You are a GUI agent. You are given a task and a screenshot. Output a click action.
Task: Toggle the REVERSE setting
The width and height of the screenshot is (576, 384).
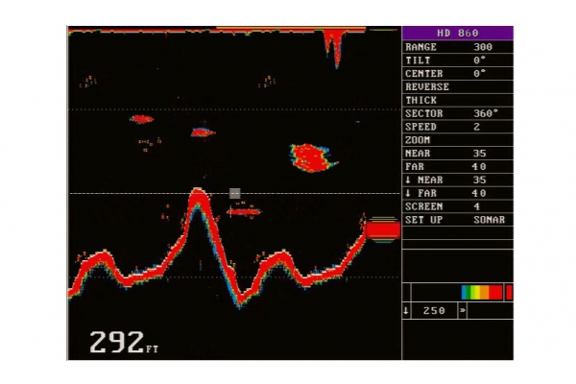coord(457,86)
